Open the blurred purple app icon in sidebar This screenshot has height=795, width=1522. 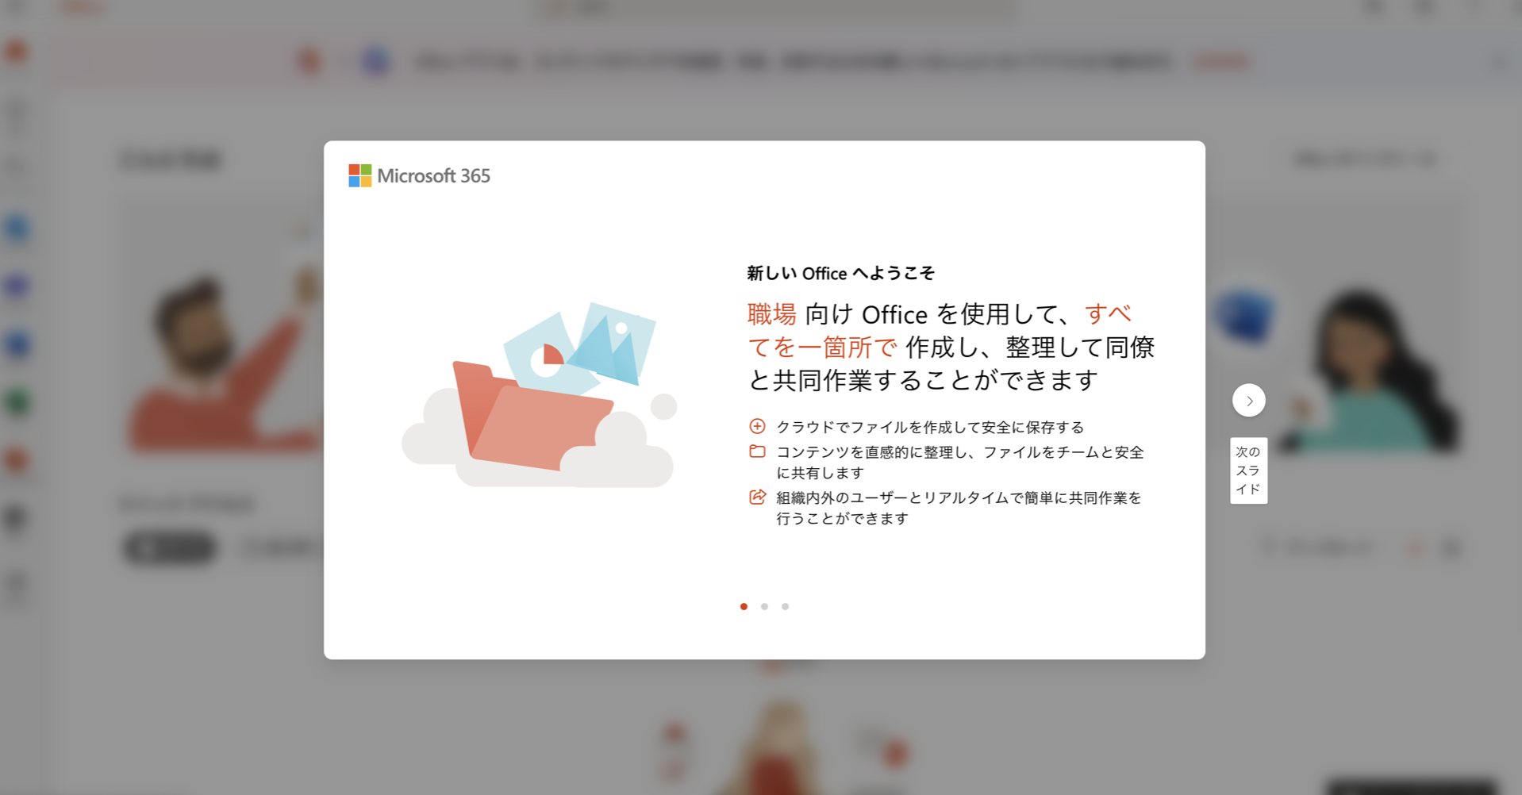(x=17, y=286)
